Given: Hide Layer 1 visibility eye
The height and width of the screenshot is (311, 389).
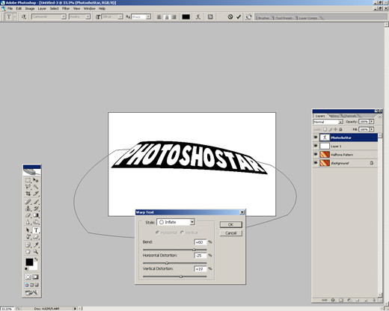Looking at the screenshot, I should click(x=316, y=146).
